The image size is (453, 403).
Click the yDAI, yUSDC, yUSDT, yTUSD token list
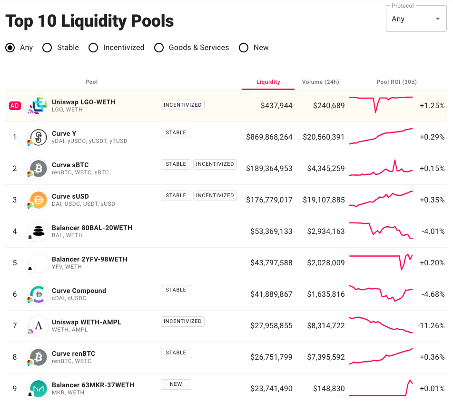[89, 141]
